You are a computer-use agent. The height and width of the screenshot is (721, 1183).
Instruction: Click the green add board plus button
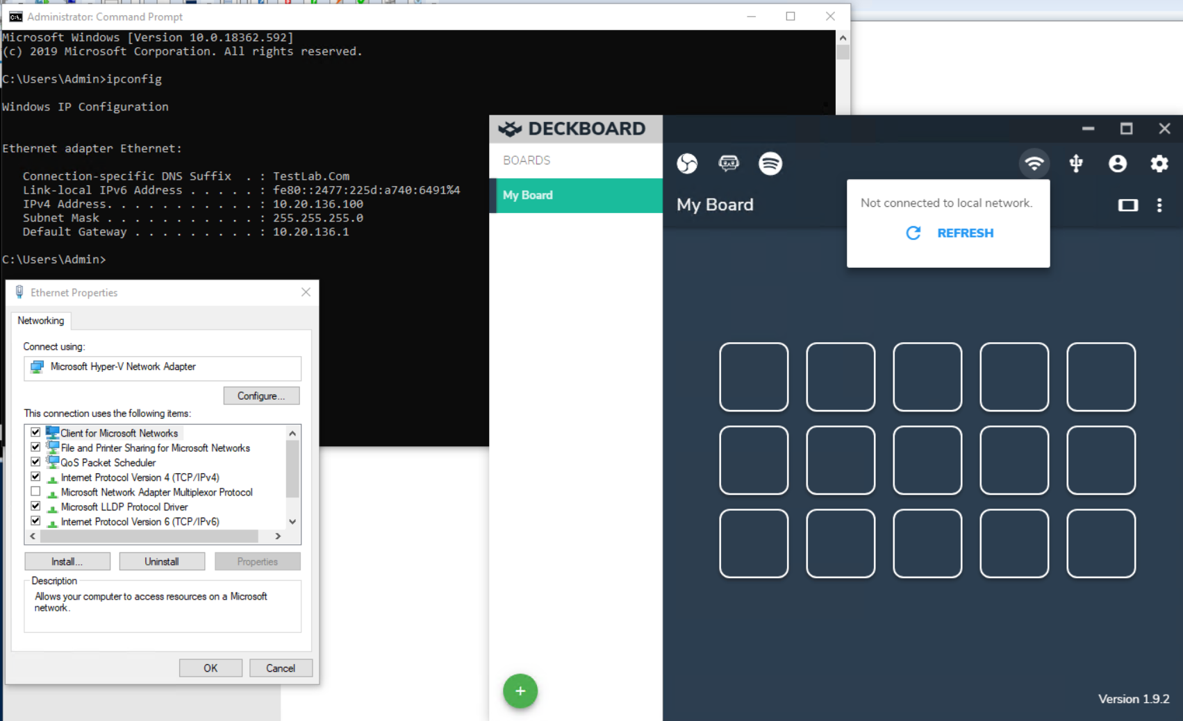click(x=520, y=691)
